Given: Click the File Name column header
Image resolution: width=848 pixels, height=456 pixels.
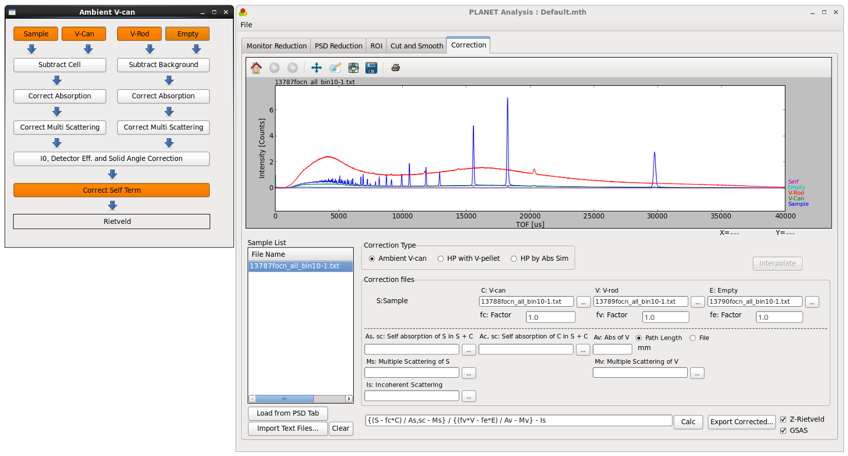Looking at the screenshot, I should pos(300,254).
